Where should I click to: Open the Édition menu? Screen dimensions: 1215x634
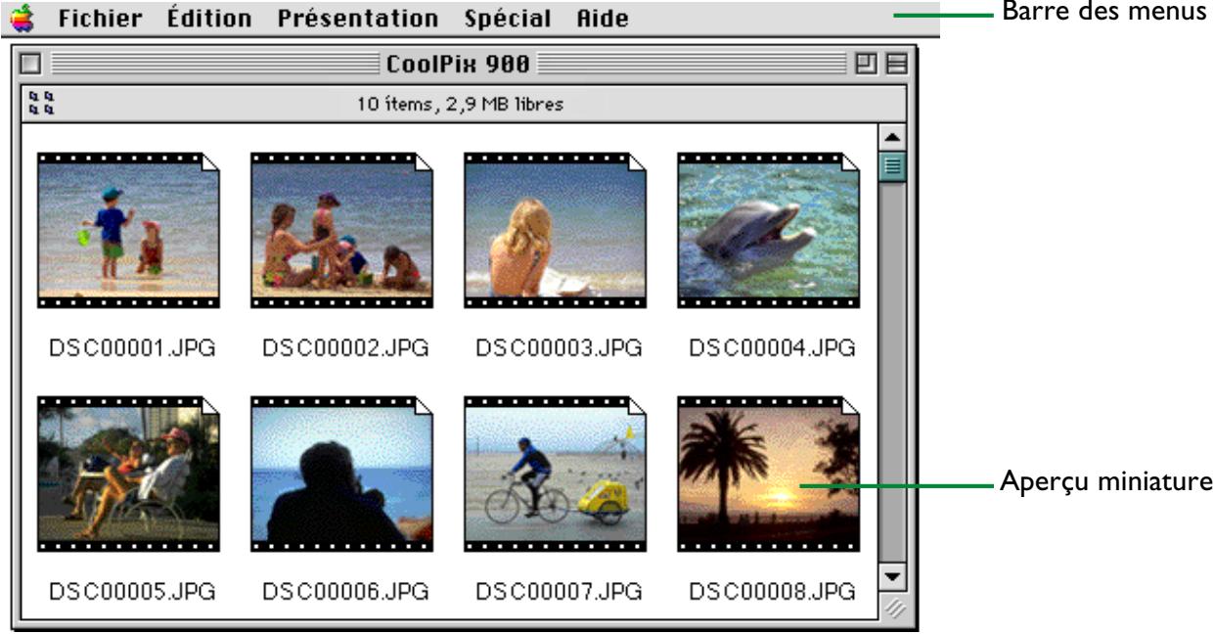[x=209, y=18]
